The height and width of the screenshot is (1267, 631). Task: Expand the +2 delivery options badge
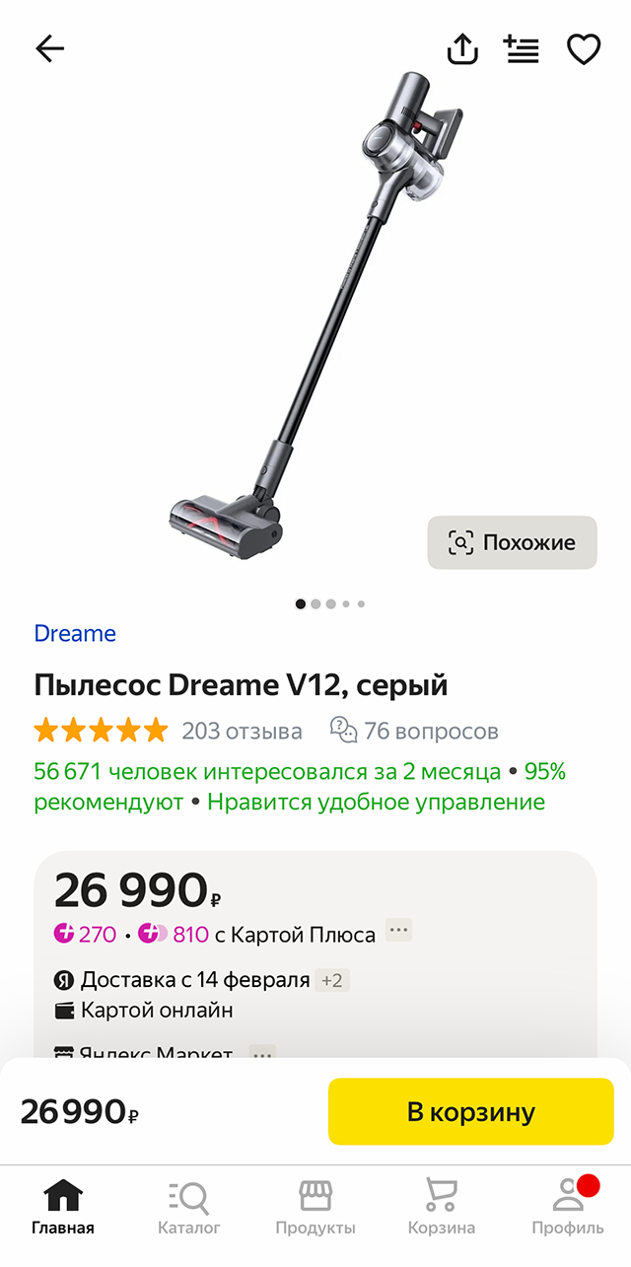332,980
